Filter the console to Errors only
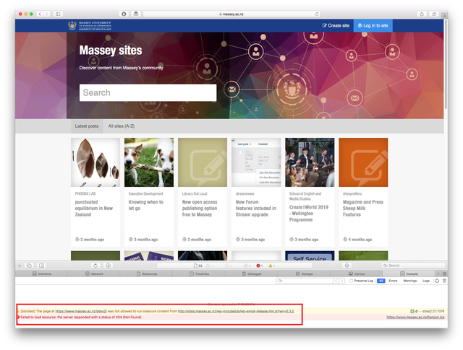Screen dimensions: 463x350 393,281
